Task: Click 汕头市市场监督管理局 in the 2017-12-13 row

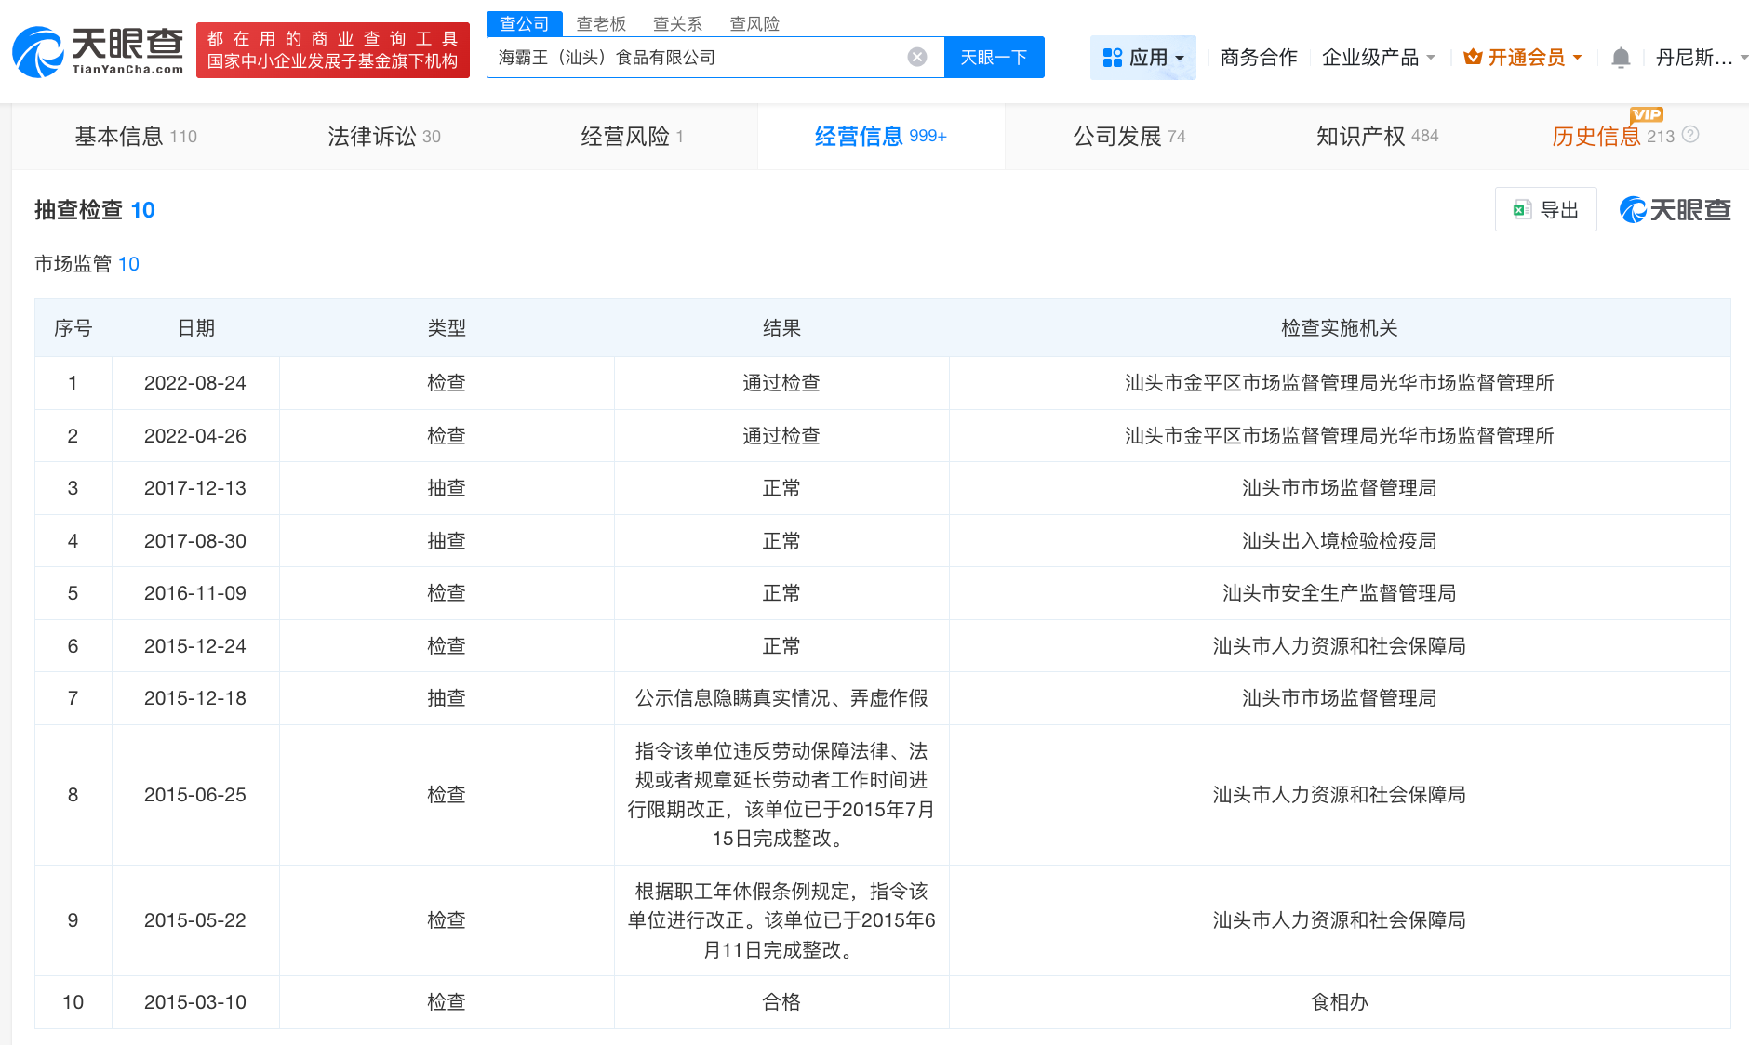Action: coord(1340,488)
